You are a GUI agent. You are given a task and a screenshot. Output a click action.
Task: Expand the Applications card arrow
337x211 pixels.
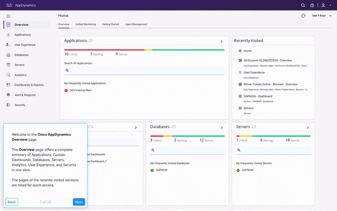pyautogui.click(x=222, y=41)
